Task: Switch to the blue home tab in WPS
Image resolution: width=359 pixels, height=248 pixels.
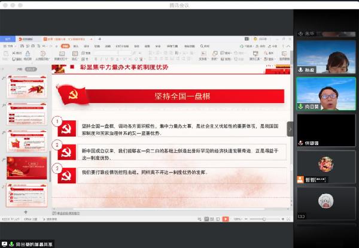Action: (x=8, y=39)
